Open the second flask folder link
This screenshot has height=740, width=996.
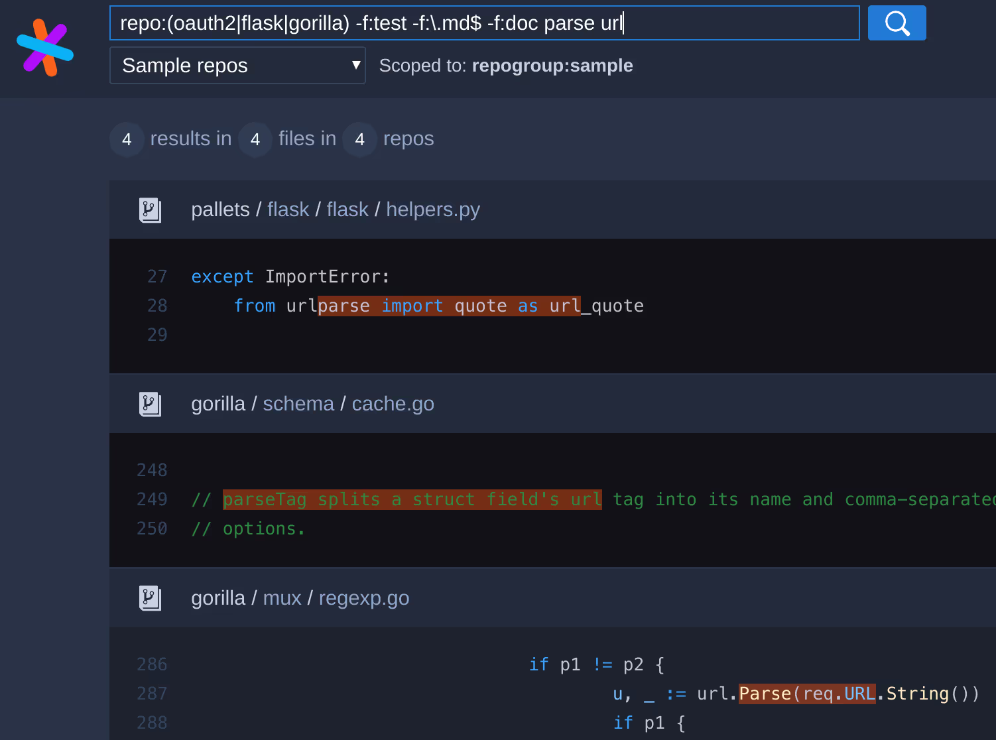point(347,210)
